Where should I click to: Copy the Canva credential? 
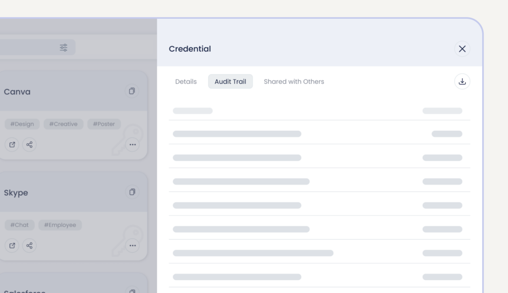tap(132, 91)
